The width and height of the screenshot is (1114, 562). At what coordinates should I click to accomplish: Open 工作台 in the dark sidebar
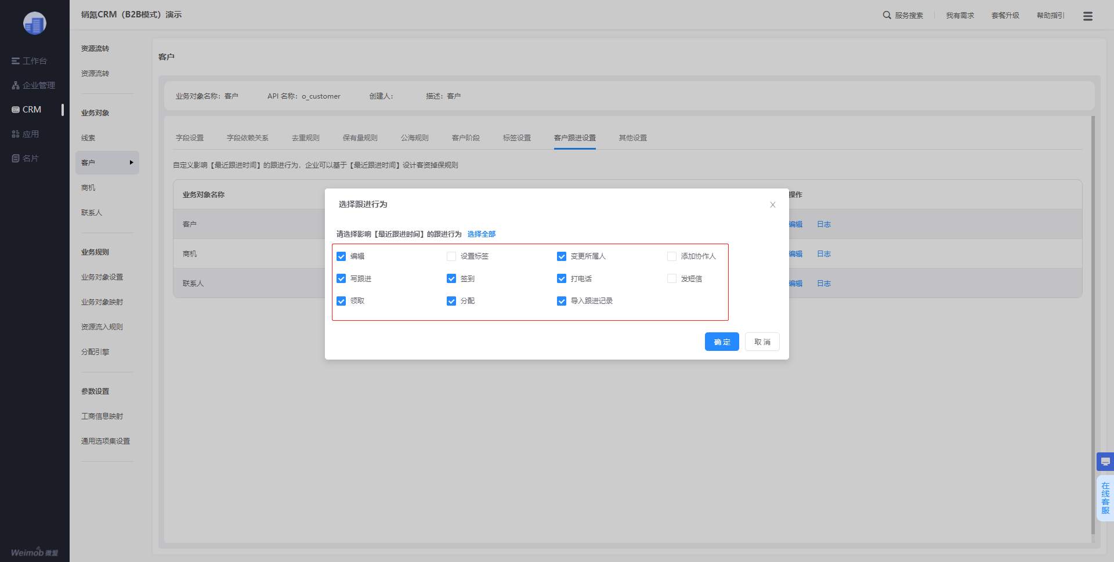pos(29,61)
